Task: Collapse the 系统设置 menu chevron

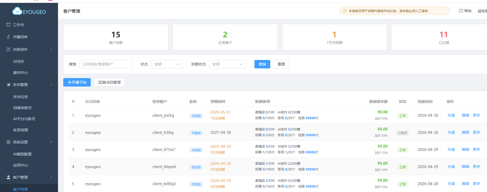Action: (51, 142)
